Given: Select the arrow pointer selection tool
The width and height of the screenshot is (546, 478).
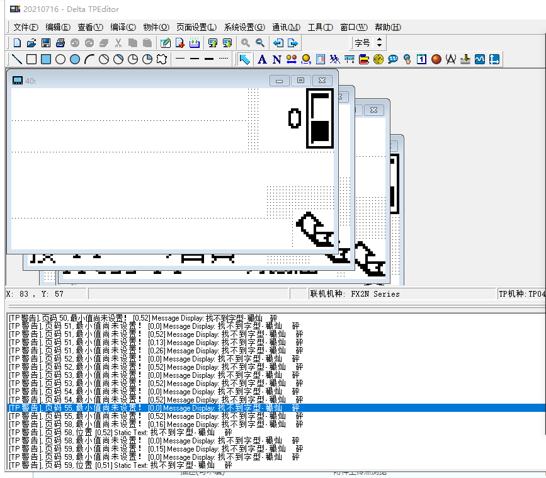Looking at the screenshot, I should click(244, 59).
